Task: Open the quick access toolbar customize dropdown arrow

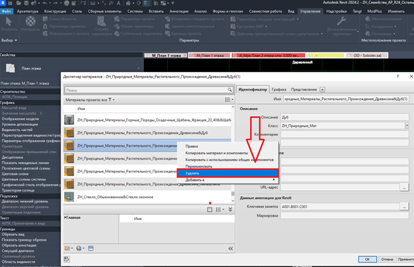Action: coord(172,3)
